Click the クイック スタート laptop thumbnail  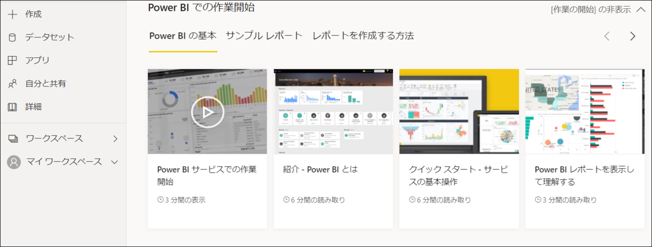click(459, 111)
